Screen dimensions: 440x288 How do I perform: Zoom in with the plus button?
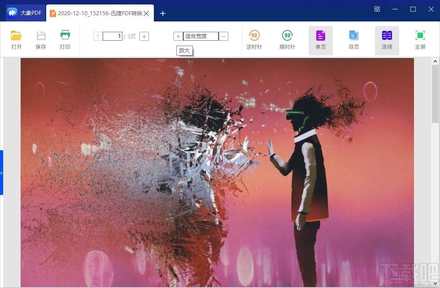[178, 36]
